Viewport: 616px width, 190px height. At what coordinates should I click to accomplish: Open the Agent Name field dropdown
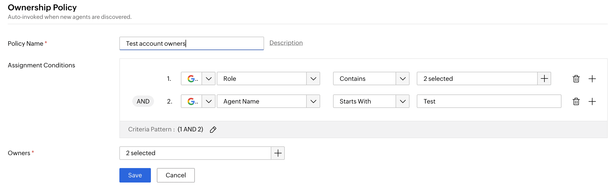[x=313, y=101]
